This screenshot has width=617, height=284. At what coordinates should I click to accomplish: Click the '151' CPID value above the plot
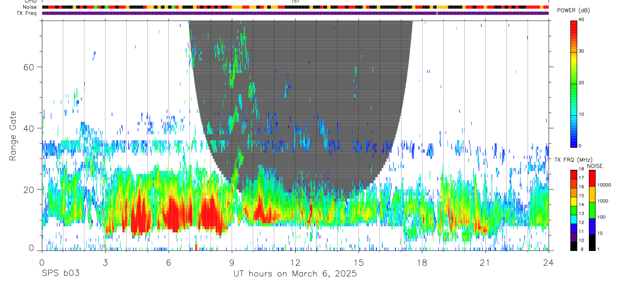coord(295,2)
